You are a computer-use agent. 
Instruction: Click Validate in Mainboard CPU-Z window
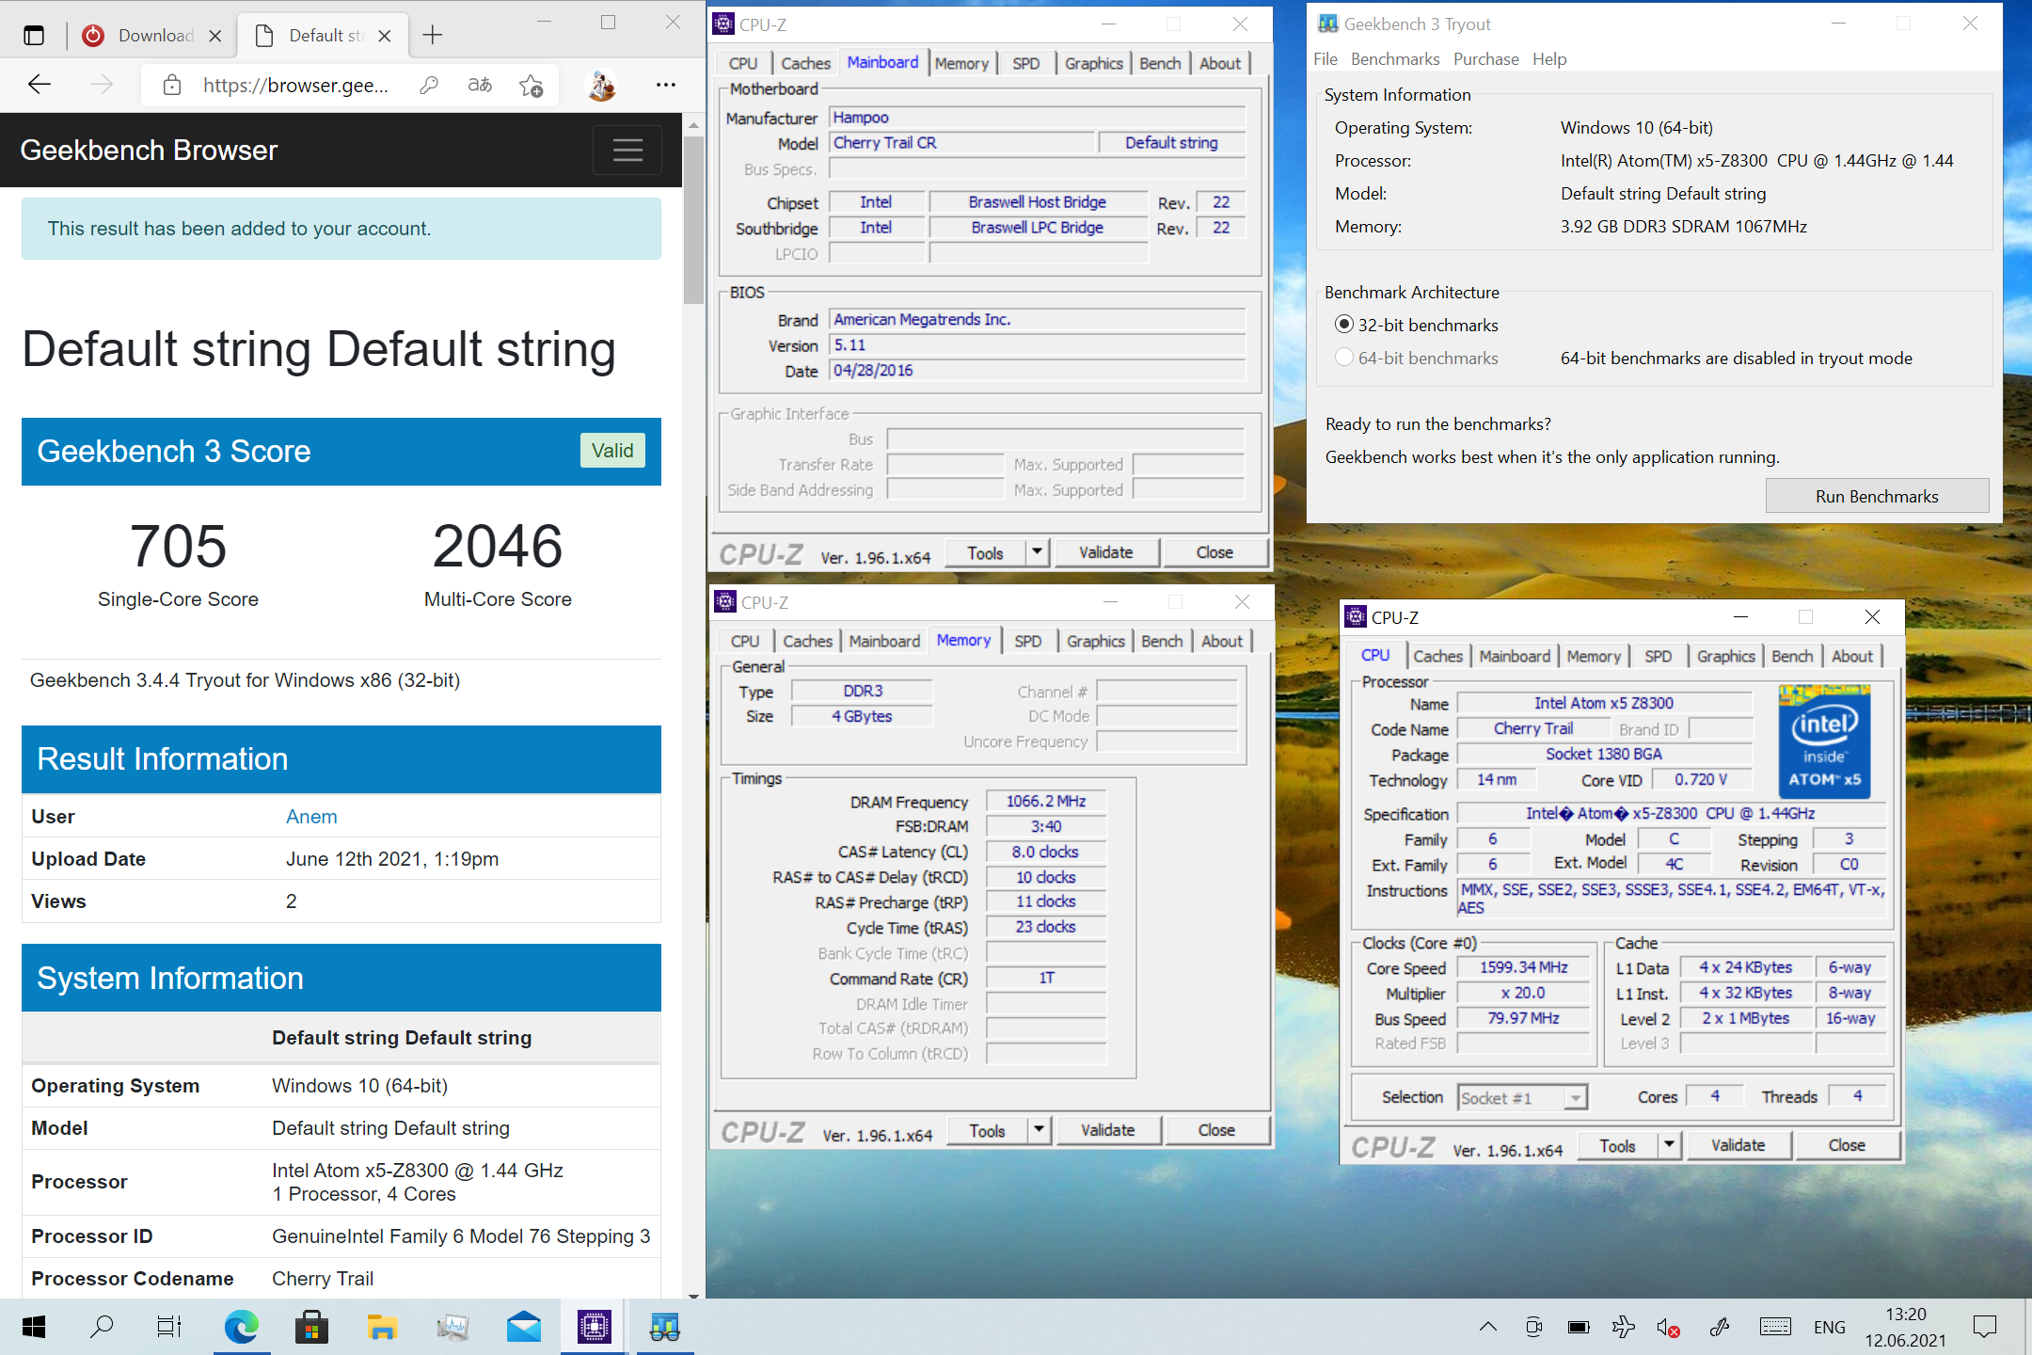click(1106, 552)
